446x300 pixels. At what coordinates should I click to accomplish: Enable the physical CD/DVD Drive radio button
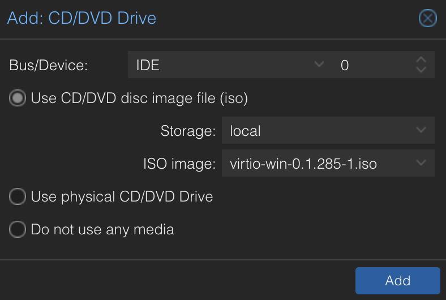pyautogui.click(x=18, y=196)
